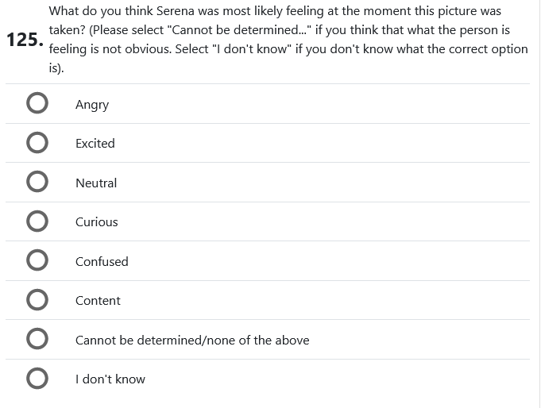
Task: Select the Angry radio button
Action: point(37,104)
